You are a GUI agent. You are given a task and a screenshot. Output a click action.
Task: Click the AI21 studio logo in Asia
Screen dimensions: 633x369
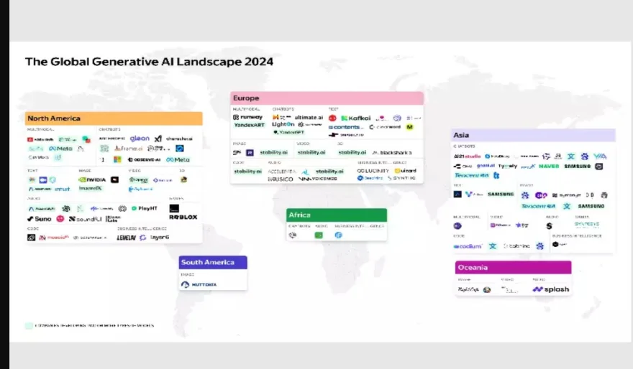(467, 157)
